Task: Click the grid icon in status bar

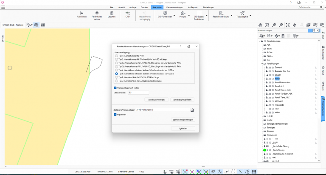Action: (x=254, y=172)
